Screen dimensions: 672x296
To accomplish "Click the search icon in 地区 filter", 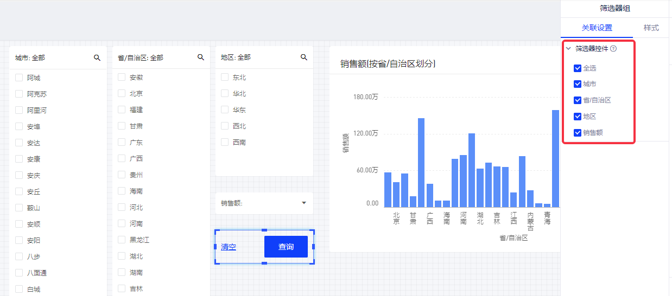I will click(x=304, y=57).
